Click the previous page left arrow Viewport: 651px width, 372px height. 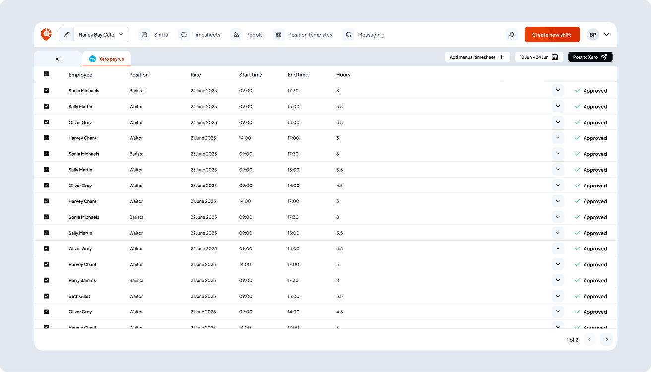pyautogui.click(x=589, y=340)
